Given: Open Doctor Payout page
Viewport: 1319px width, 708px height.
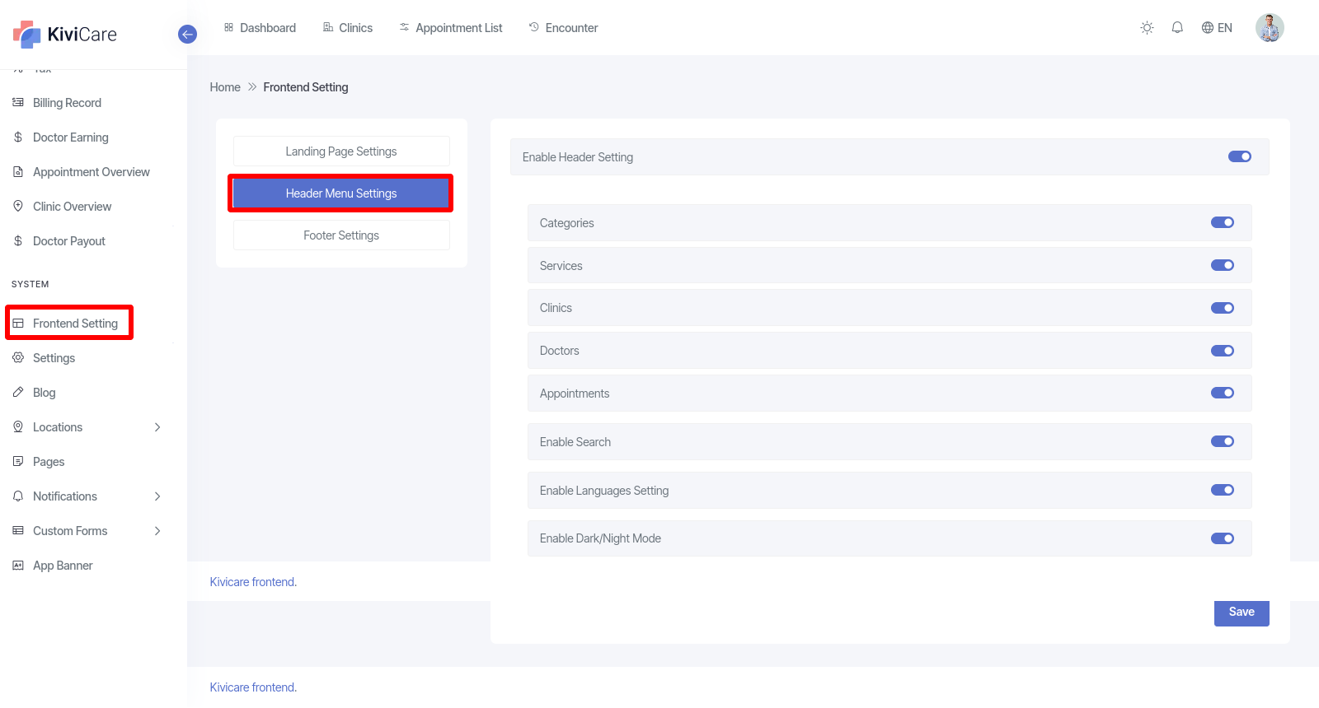Looking at the screenshot, I should point(69,241).
